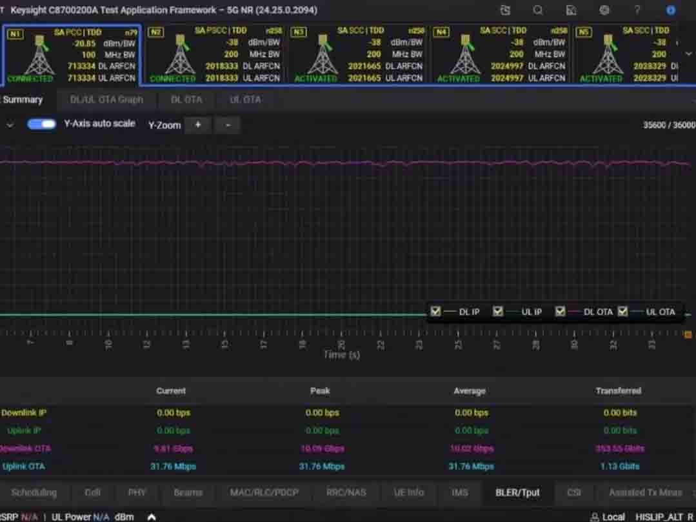Click the Average column header
696x522 pixels.
(470, 391)
